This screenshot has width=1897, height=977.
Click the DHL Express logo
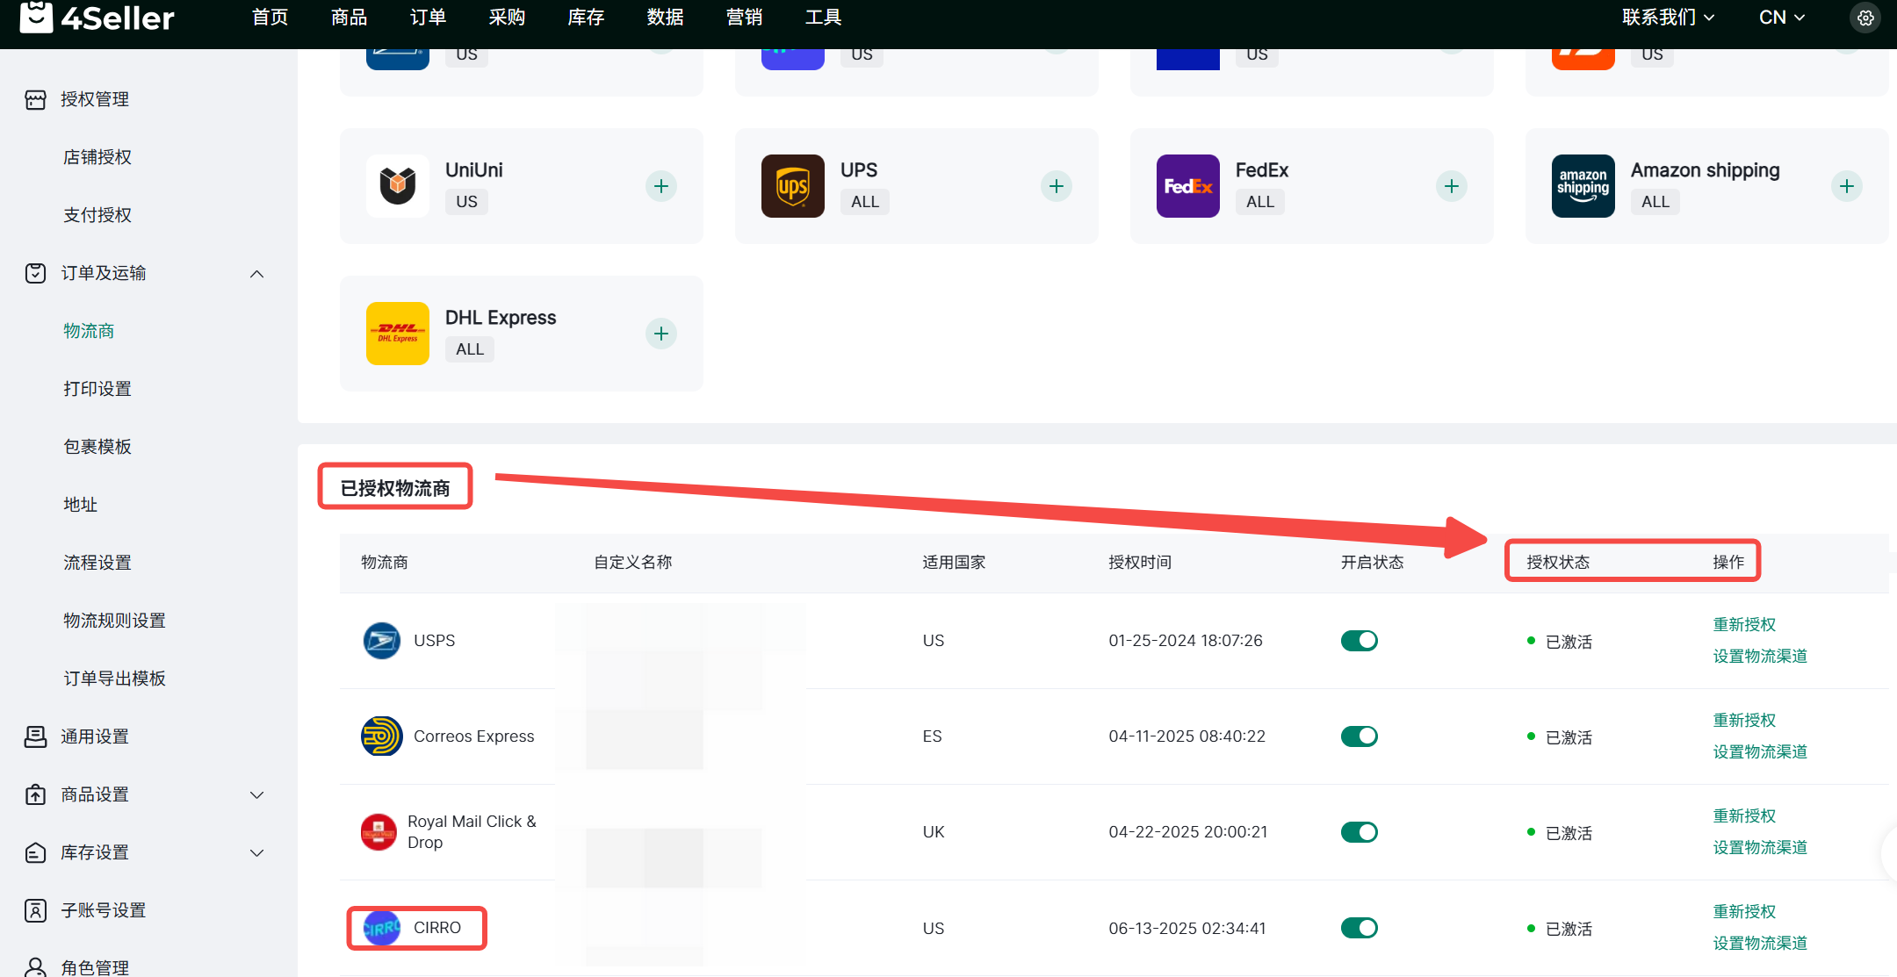click(398, 334)
